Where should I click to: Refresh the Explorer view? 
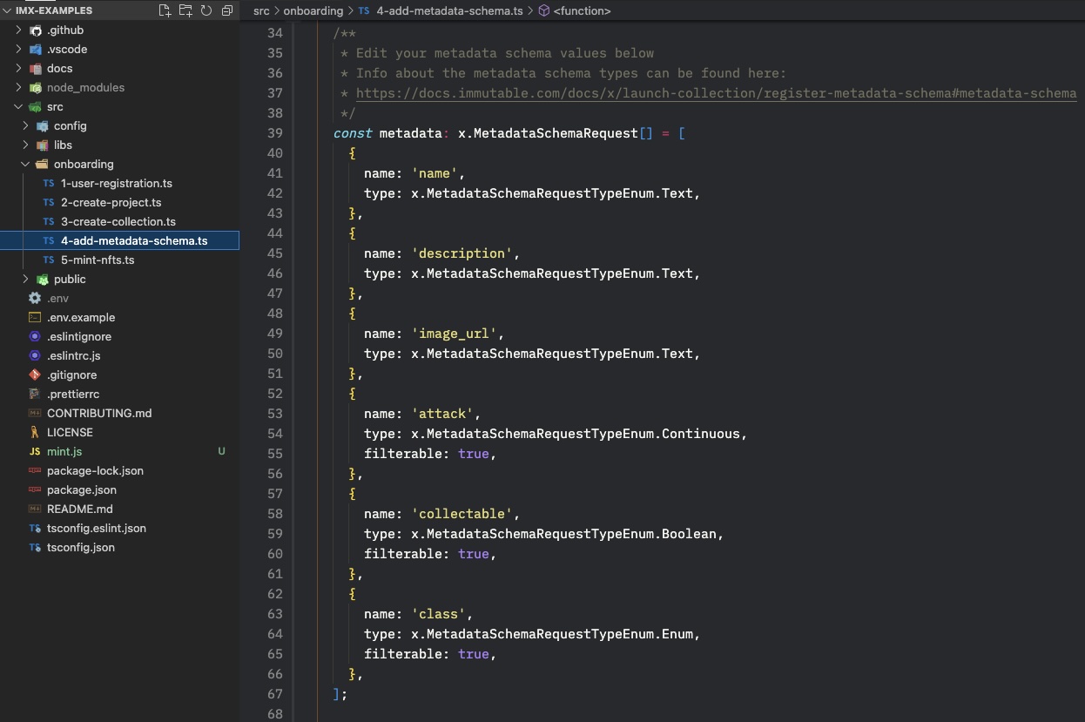206,10
